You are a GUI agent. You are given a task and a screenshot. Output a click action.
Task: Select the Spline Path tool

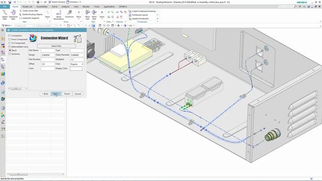5,15
